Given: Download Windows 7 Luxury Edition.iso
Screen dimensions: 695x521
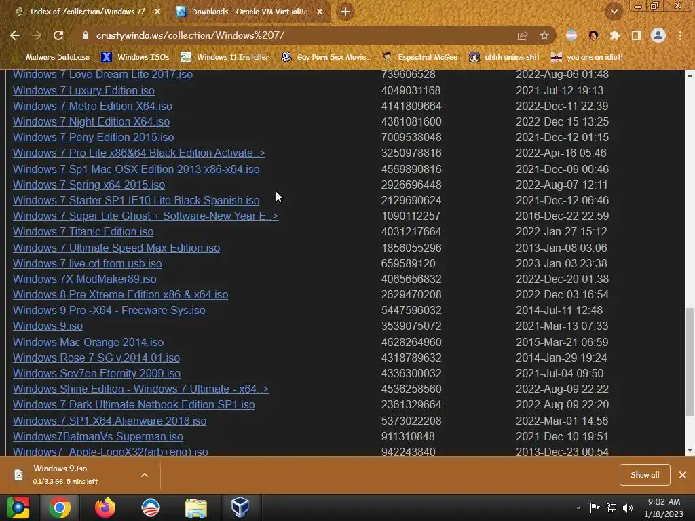Looking at the screenshot, I should [x=83, y=90].
